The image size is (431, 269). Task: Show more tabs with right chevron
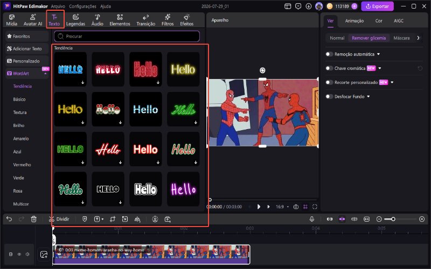(419, 38)
